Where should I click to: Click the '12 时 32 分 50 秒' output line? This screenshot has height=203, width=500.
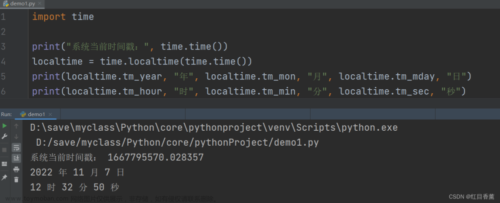click(x=74, y=188)
